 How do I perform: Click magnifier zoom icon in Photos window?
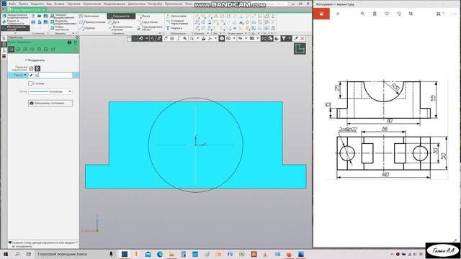[362, 14]
